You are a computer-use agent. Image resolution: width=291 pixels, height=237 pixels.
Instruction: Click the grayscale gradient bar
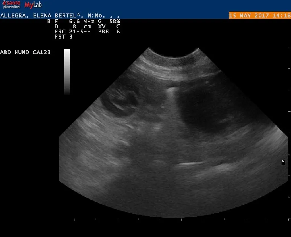click(x=67, y=72)
